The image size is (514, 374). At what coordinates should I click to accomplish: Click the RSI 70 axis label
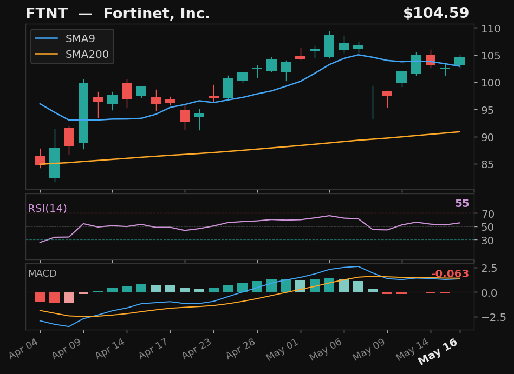(487, 215)
